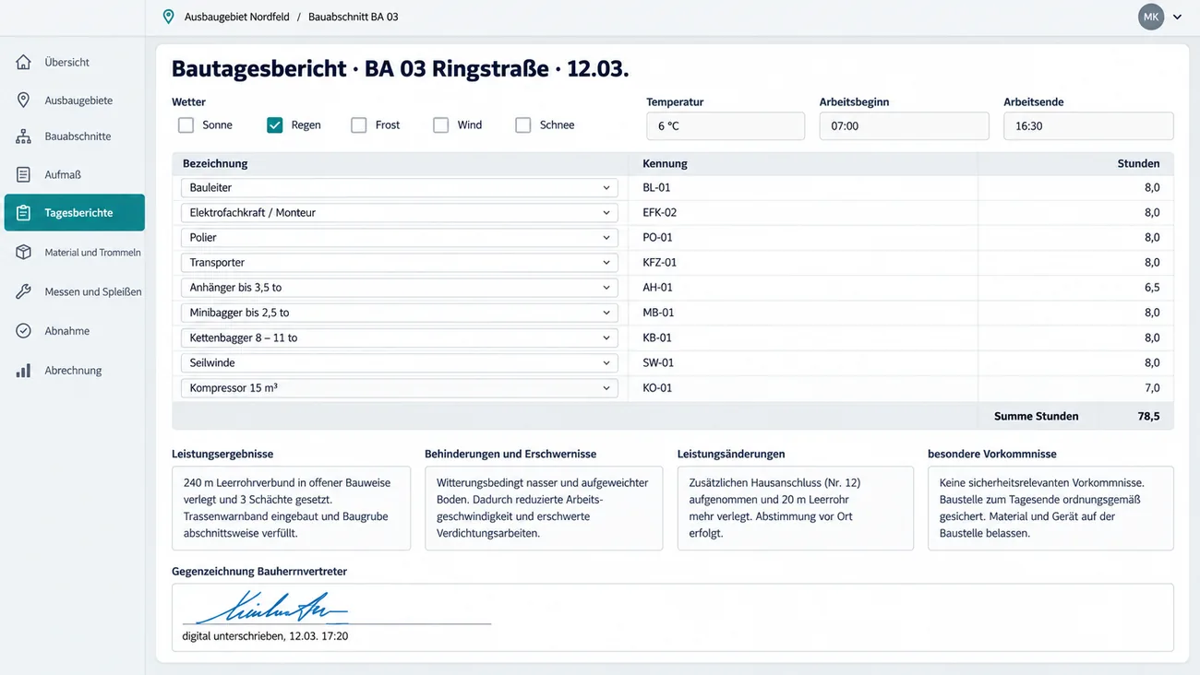
Task: Expand the Anhänger bis 3,5 to dropdown
Action: pos(400,288)
